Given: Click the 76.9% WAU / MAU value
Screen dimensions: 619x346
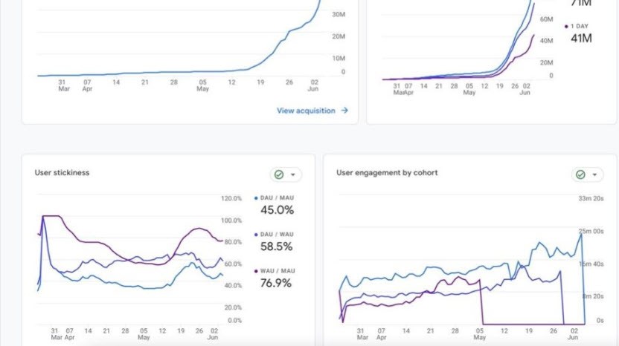Looking at the screenshot, I should [x=276, y=283].
